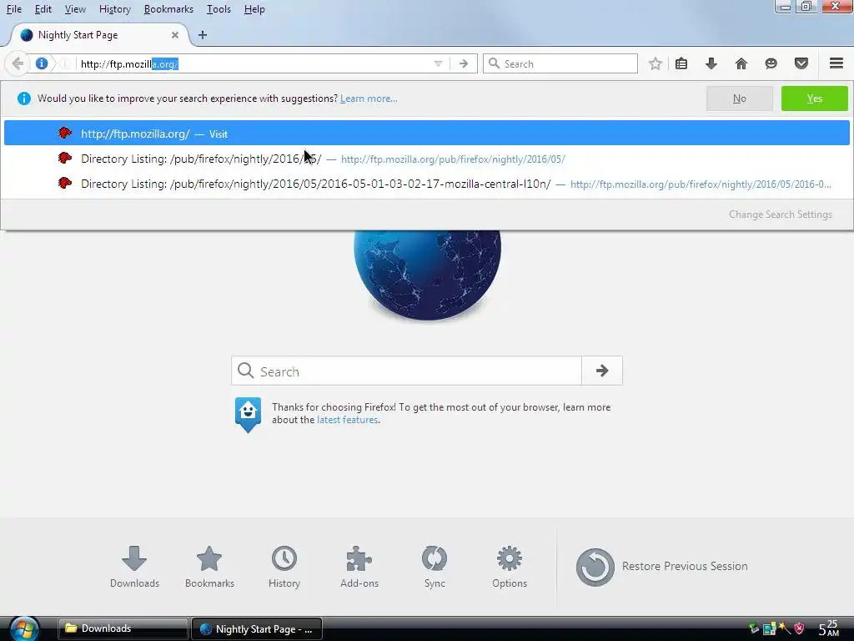Select the Nightly Start Page tab
The height and width of the screenshot is (641, 854).
[x=99, y=35]
